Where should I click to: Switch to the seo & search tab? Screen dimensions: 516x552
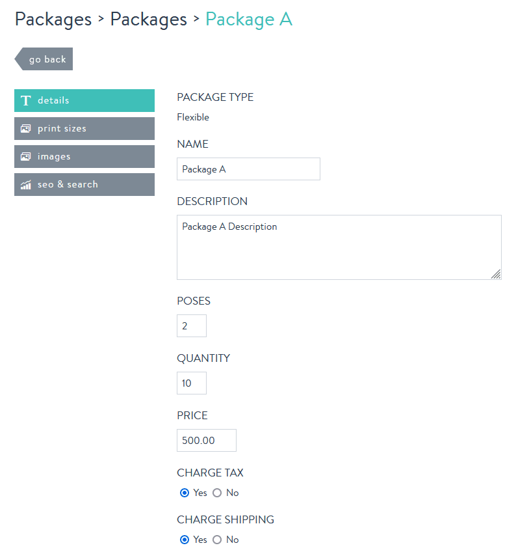[x=84, y=184]
